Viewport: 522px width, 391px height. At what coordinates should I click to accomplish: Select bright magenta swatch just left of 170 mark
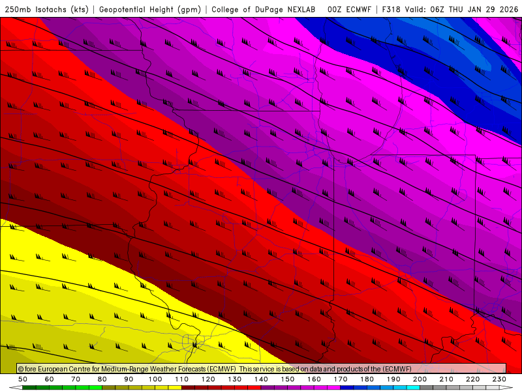[x=334, y=388]
